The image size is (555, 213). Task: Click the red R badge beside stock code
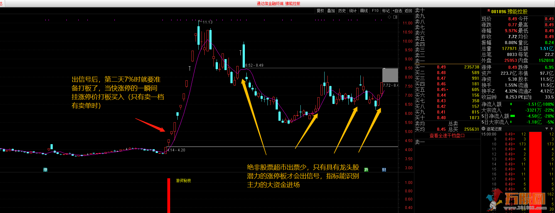(489, 11)
